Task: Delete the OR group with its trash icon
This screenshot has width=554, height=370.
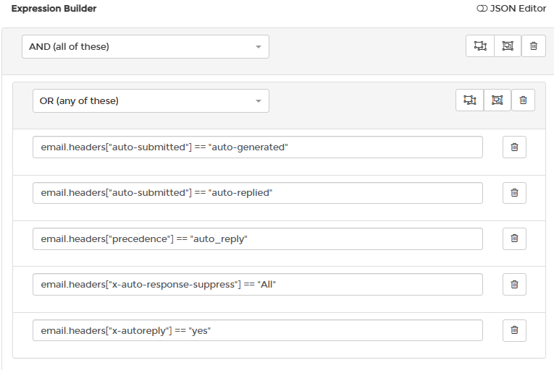Action: coord(523,100)
